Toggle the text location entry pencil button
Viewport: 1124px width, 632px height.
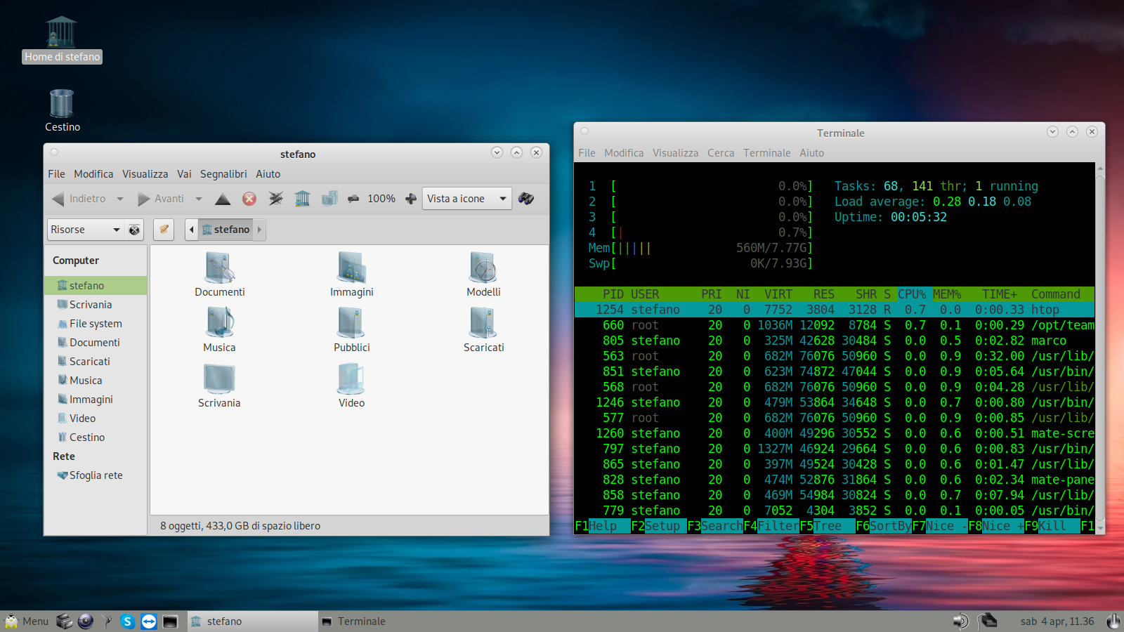[164, 230]
